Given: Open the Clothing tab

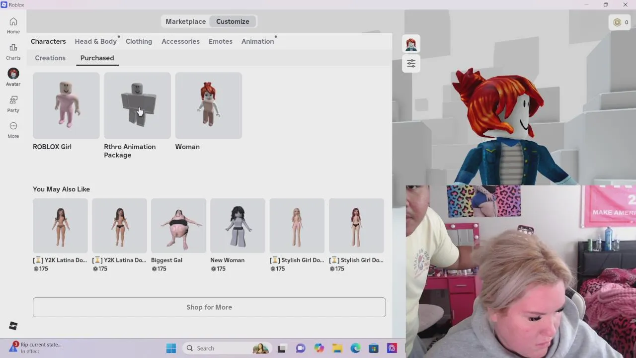Looking at the screenshot, I should 139,41.
